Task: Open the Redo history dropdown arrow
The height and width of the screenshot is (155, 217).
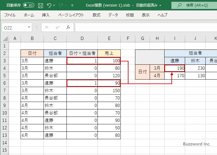Action: (66, 5)
